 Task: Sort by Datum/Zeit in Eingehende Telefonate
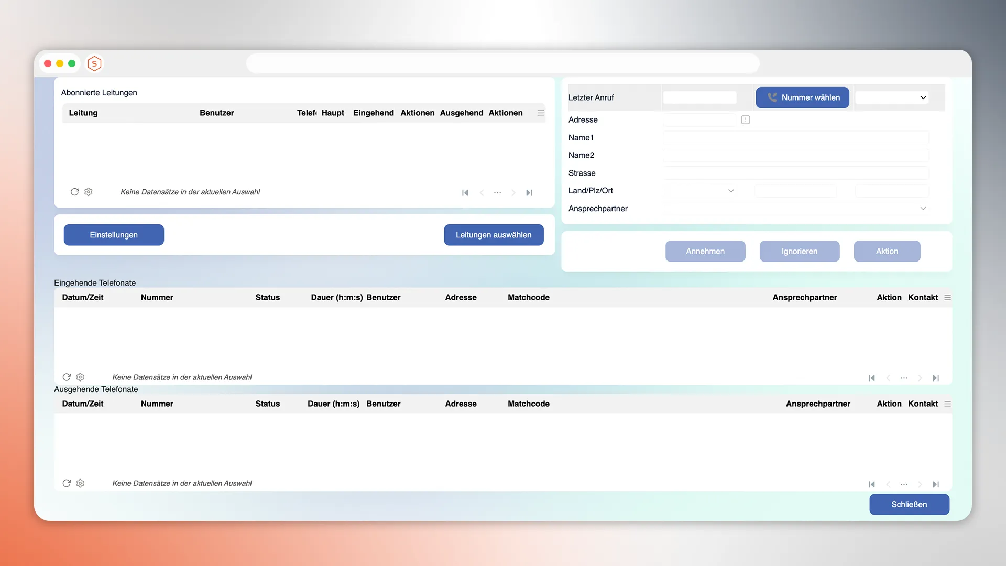point(83,297)
